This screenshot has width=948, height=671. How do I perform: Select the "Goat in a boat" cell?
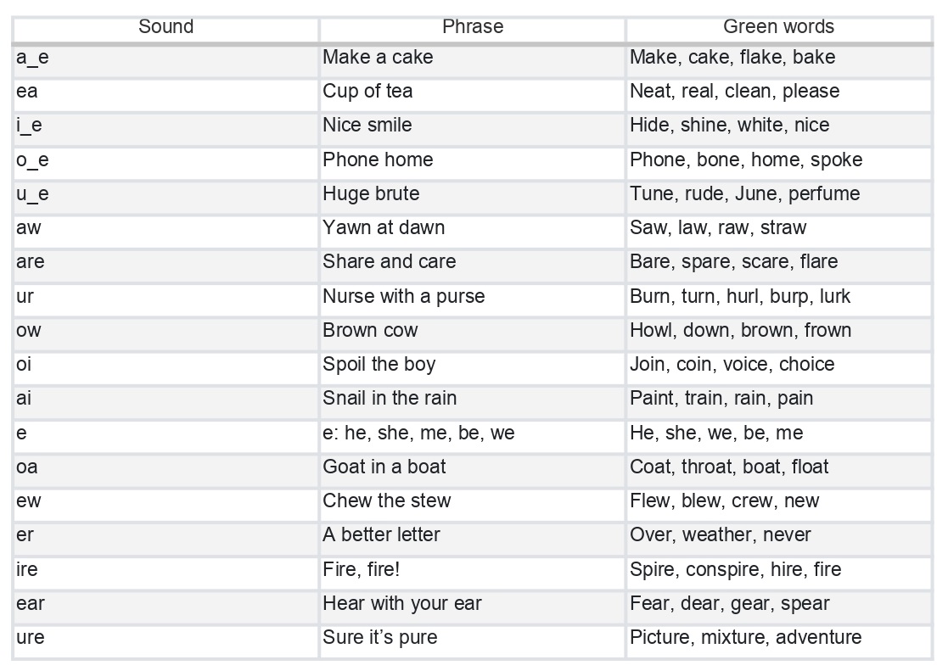point(472,467)
